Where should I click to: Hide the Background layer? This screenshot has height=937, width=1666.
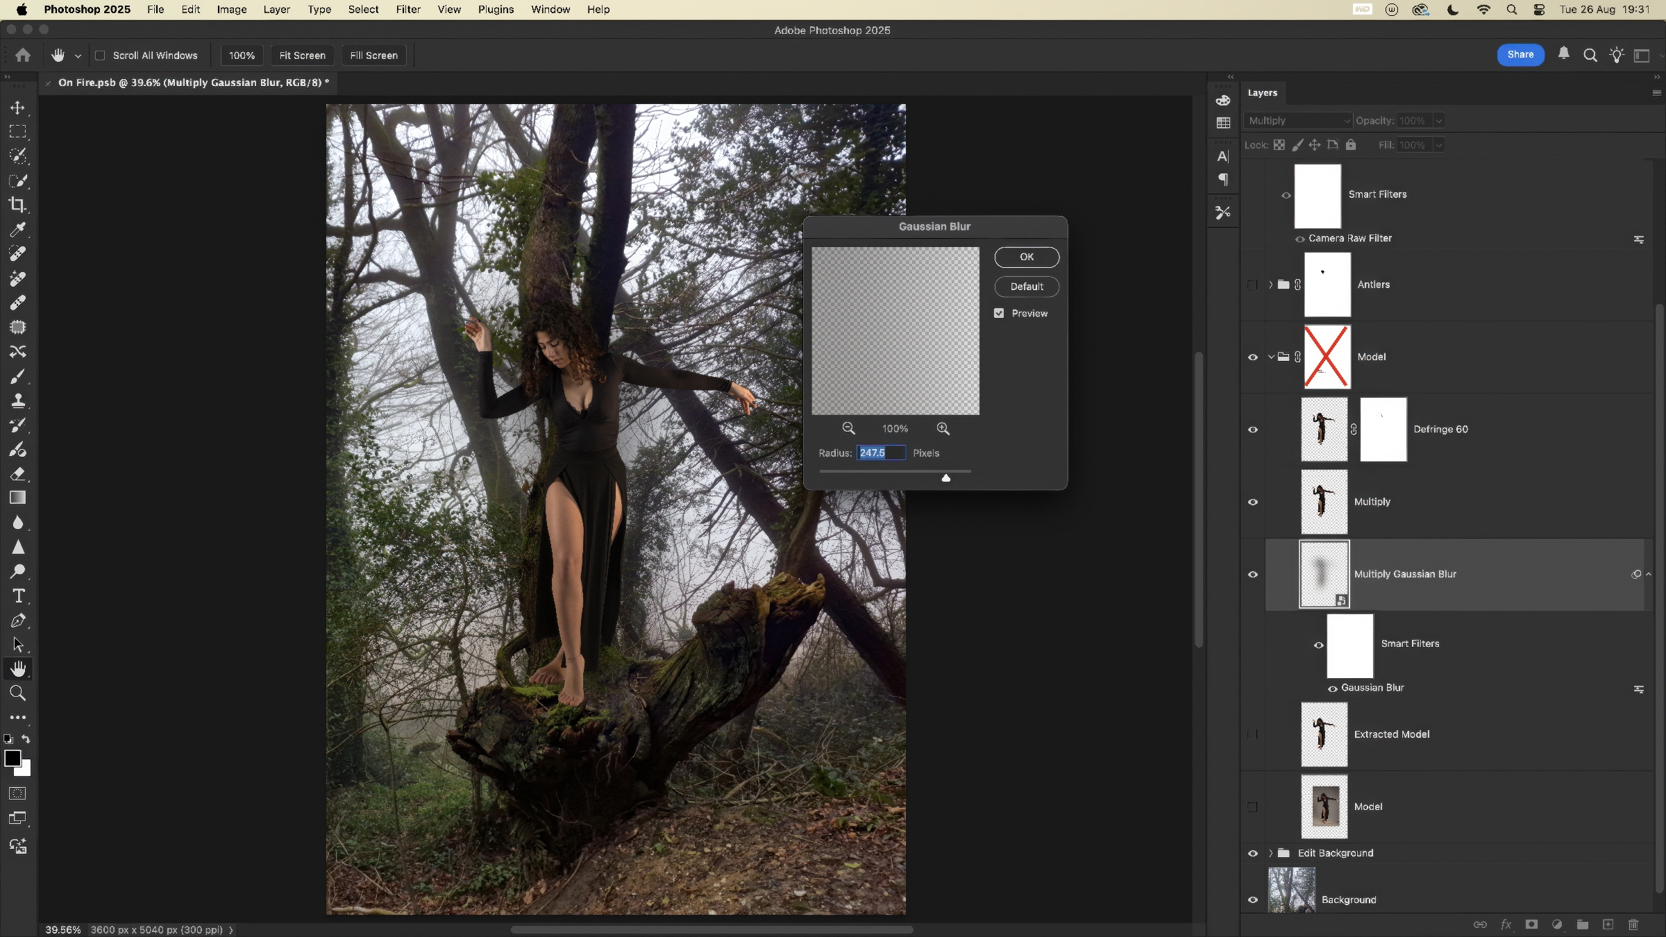[1253, 900]
